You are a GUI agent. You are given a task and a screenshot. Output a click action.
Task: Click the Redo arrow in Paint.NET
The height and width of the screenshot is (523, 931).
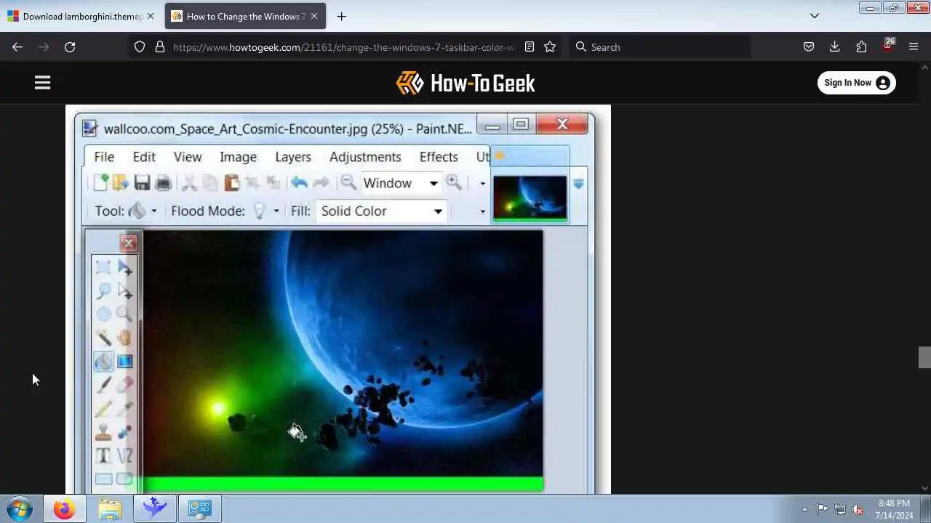point(321,183)
